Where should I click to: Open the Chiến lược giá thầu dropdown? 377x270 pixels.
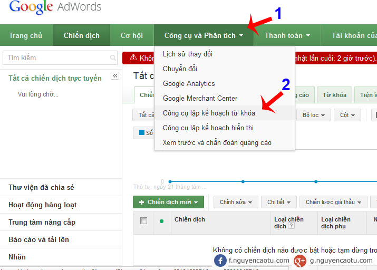(x=333, y=202)
